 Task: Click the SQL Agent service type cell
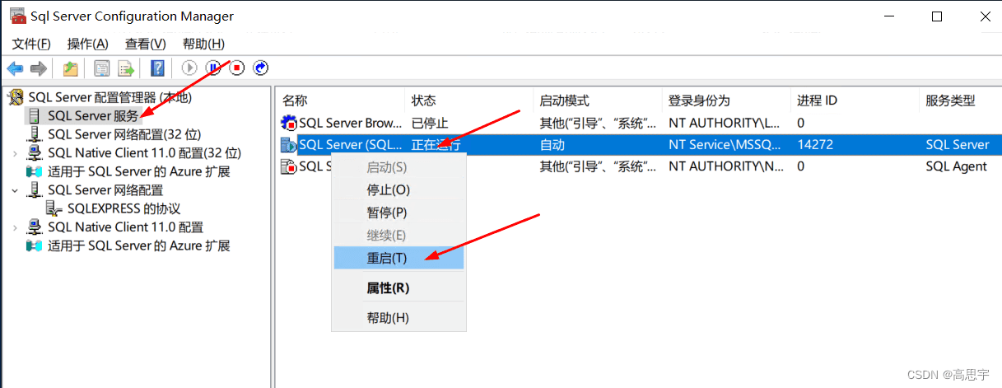pos(956,166)
